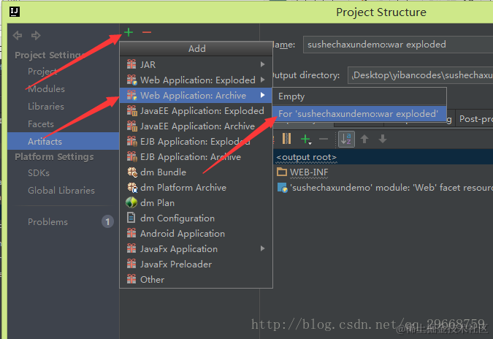This screenshot has width=493, height=339.
Task: Select 'sushechaxundemo' module Web facet resources row
Action: click(385, 188)
